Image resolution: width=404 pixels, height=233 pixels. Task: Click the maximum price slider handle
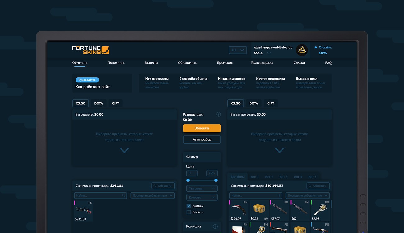tap(216, 180)
